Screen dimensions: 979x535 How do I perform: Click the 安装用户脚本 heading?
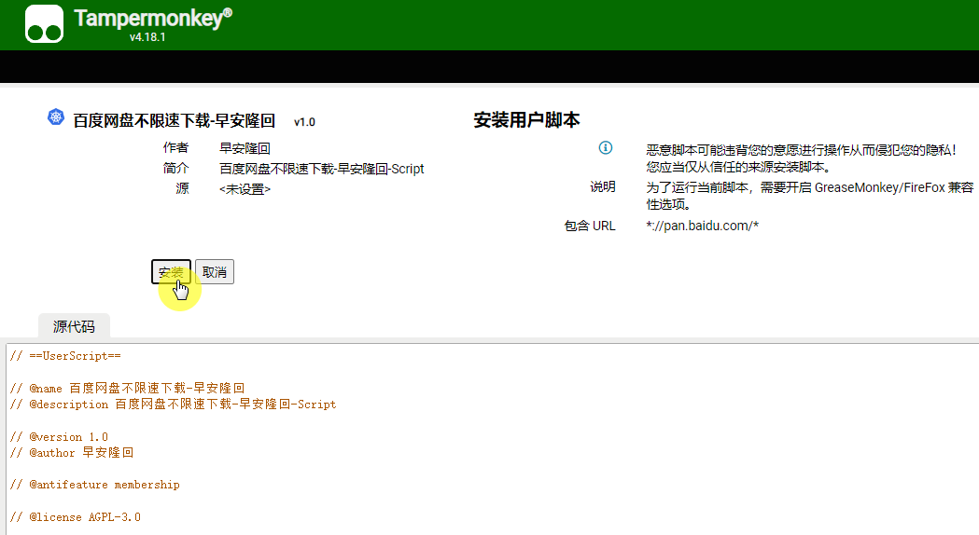coord(526,120)
